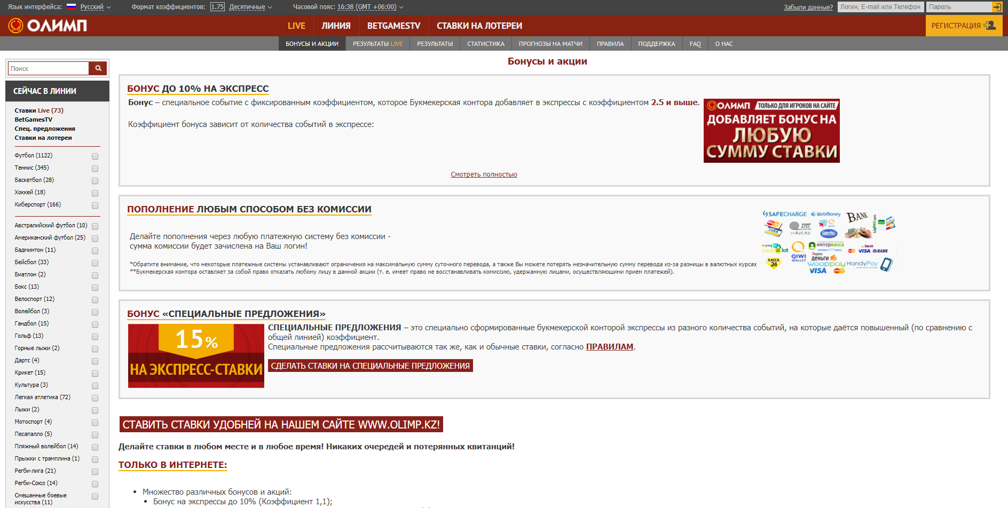The image size is (1008, 508).
Task: Click the Olimp logo
Action: tap(48, 25)
